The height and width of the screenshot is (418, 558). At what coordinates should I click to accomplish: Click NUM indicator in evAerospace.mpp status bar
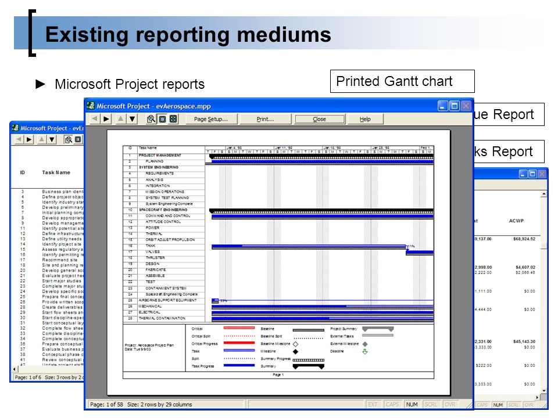[412, 404]
